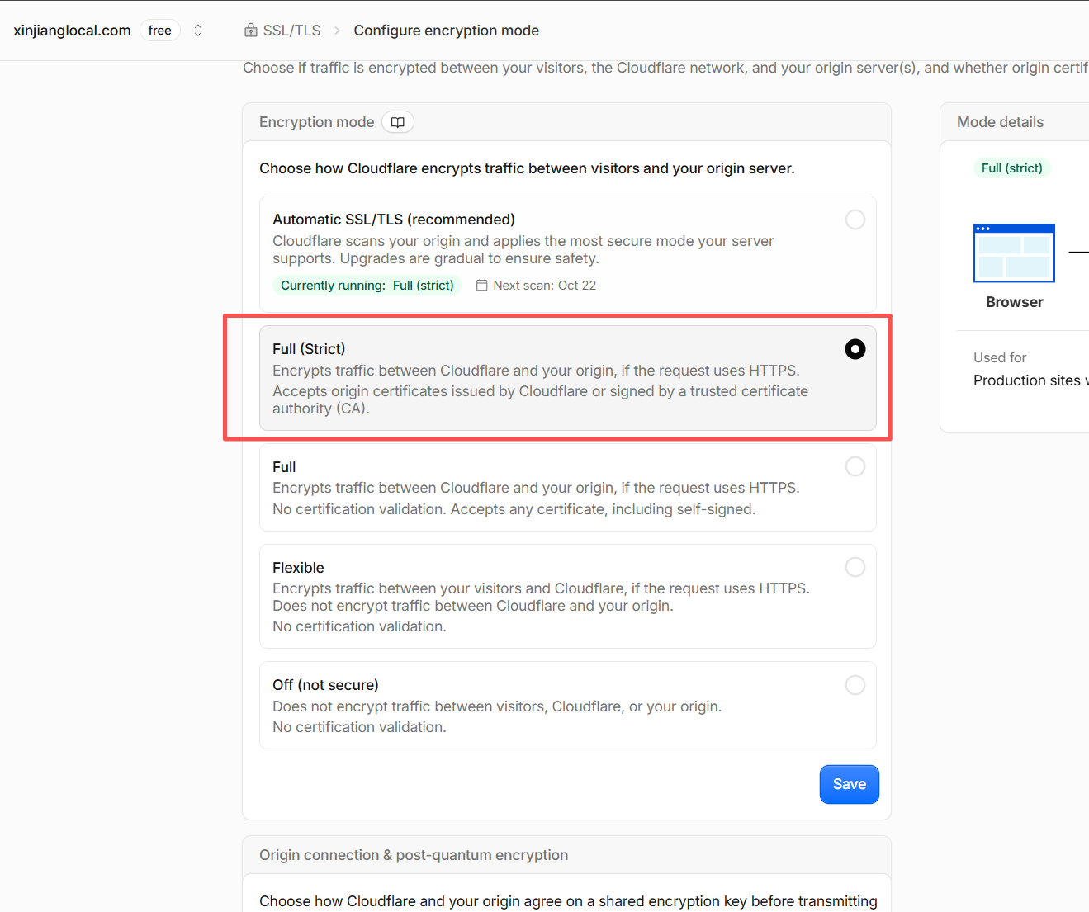Click the breadcrumb chevron separator after SSL/TLS
The width and height of the screenshot is (1089, 912).
pos(337,31)
